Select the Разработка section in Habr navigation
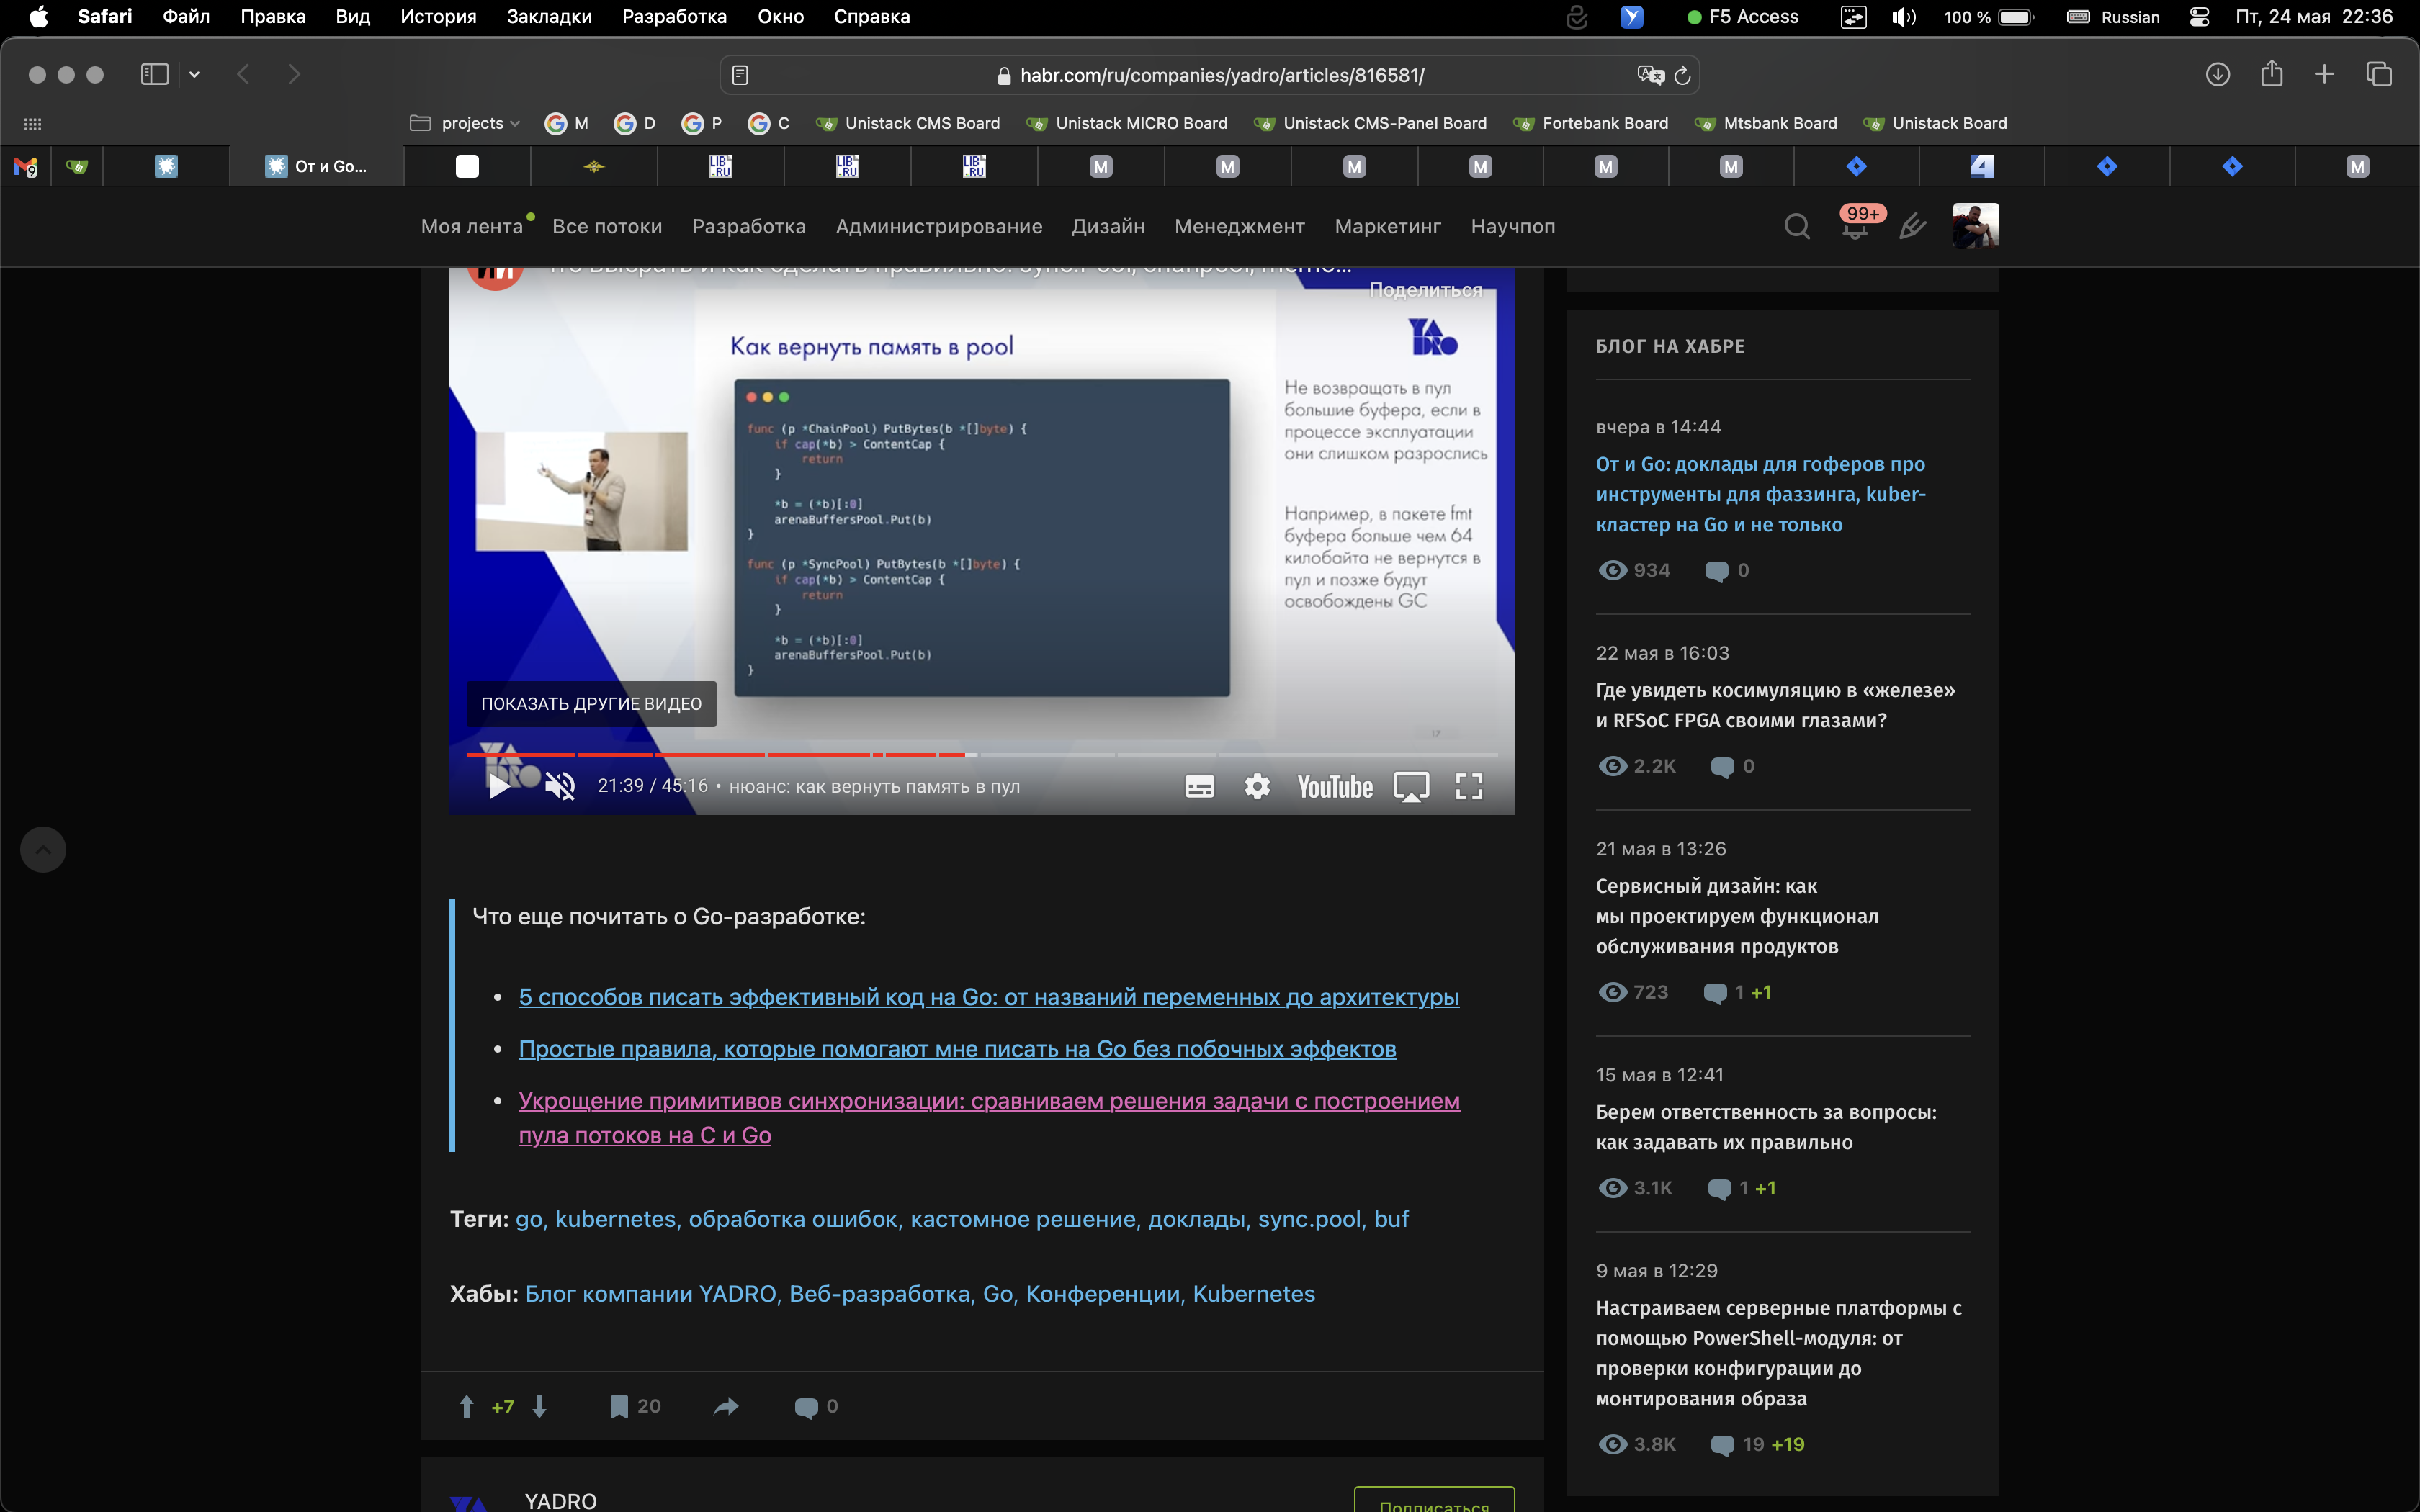Image resolution: width=2420 pixels, height=1512 pixels. [x=748, y=227]
